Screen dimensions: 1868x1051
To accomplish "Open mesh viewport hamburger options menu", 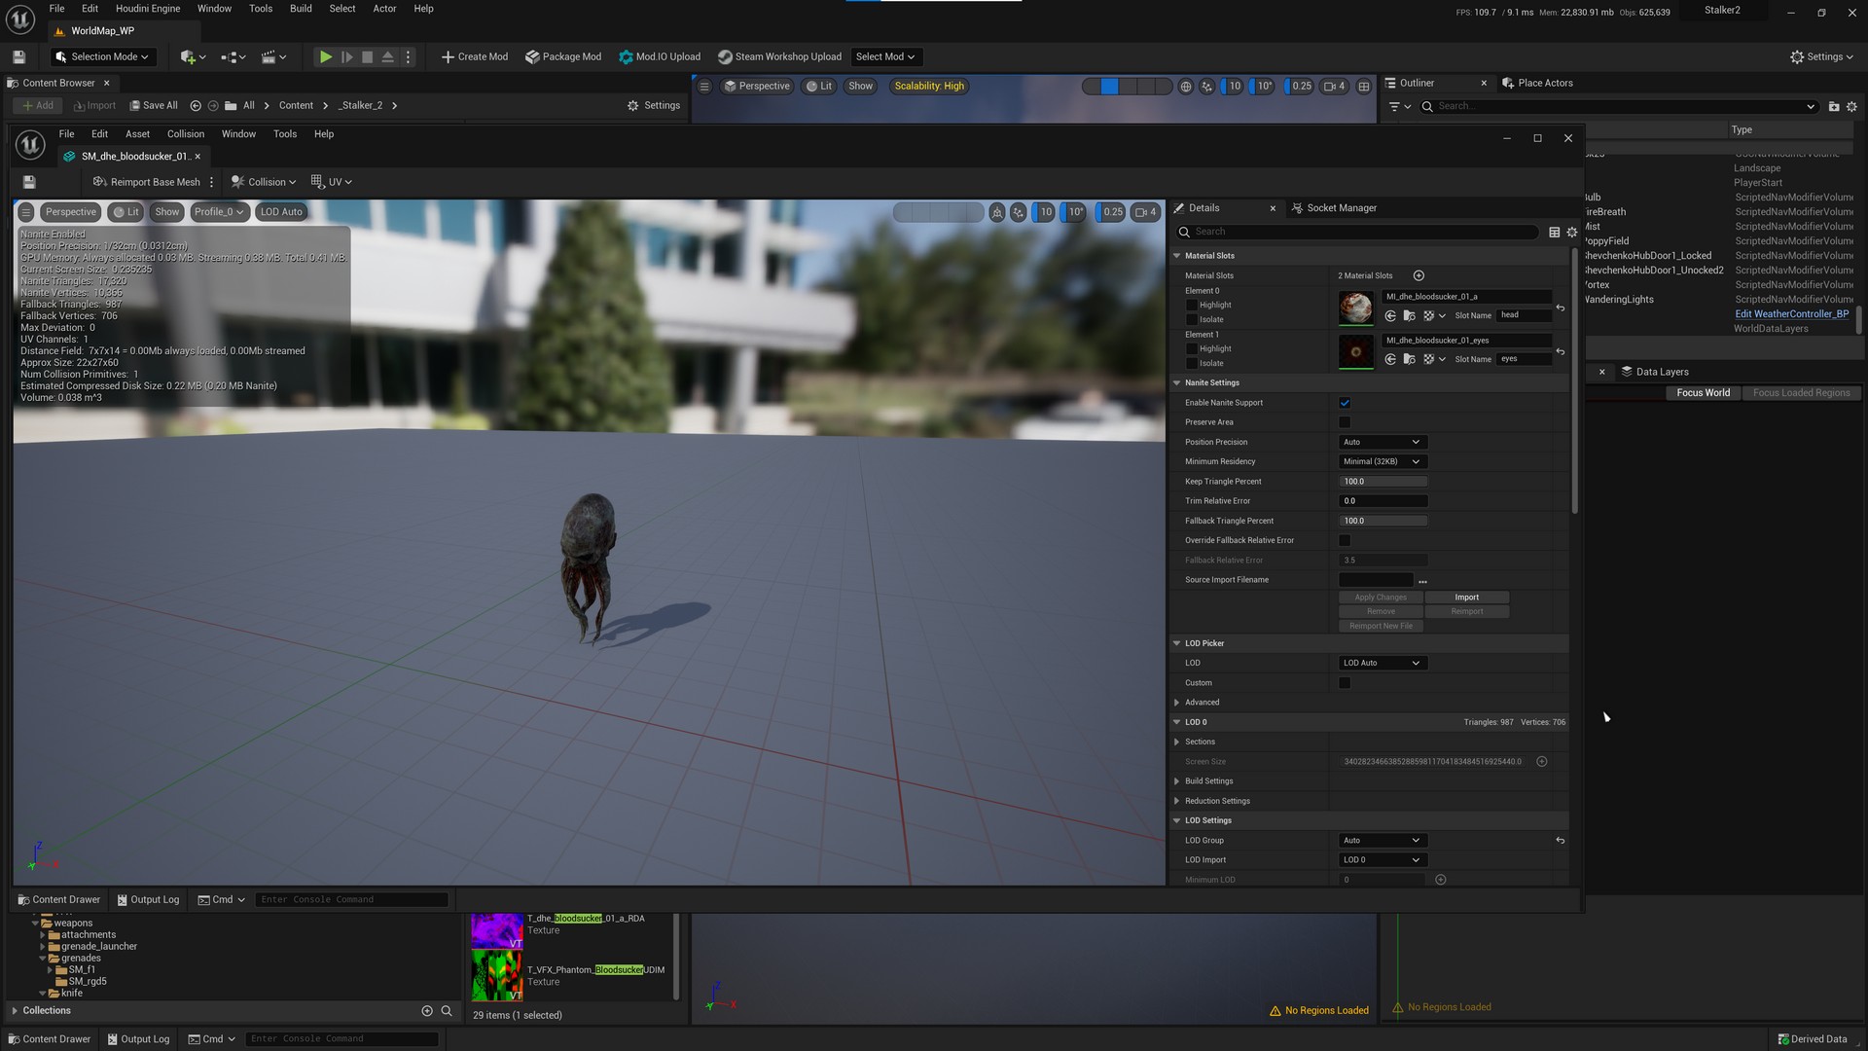I will point(26,212).
